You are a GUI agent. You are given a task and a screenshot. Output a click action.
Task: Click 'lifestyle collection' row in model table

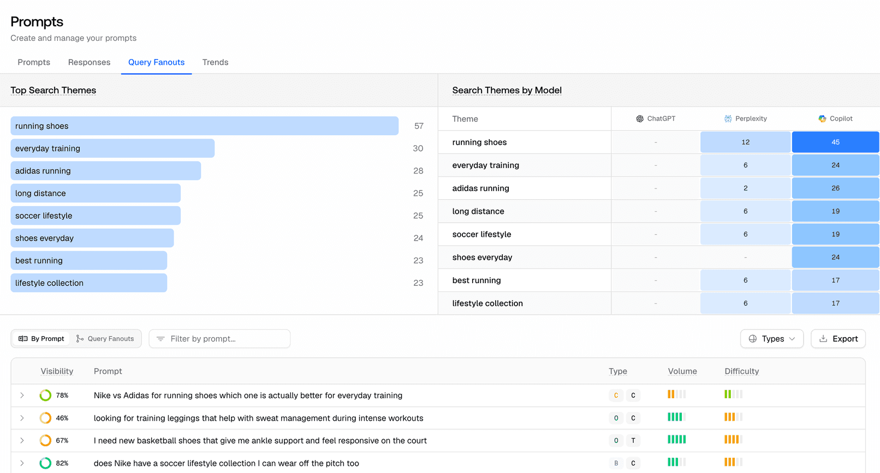pyautogui.click(x=659, y=303)
